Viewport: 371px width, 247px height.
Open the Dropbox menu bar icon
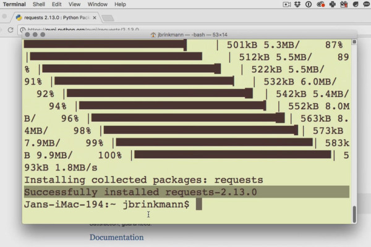tap(297, 4)
